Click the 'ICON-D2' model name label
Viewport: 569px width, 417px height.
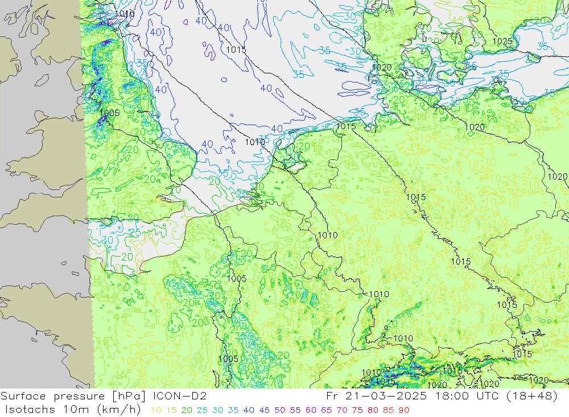point(180,395)
